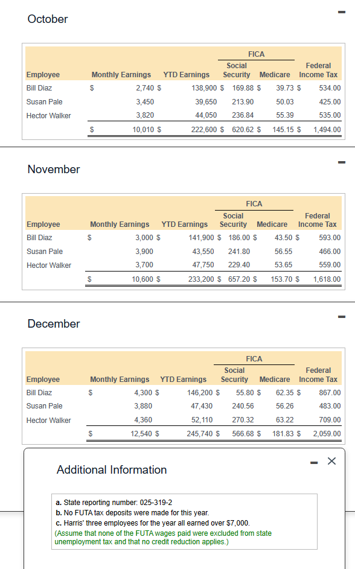
Task: Collapse the FICA grouping in December's table
Action: point(254,358)
